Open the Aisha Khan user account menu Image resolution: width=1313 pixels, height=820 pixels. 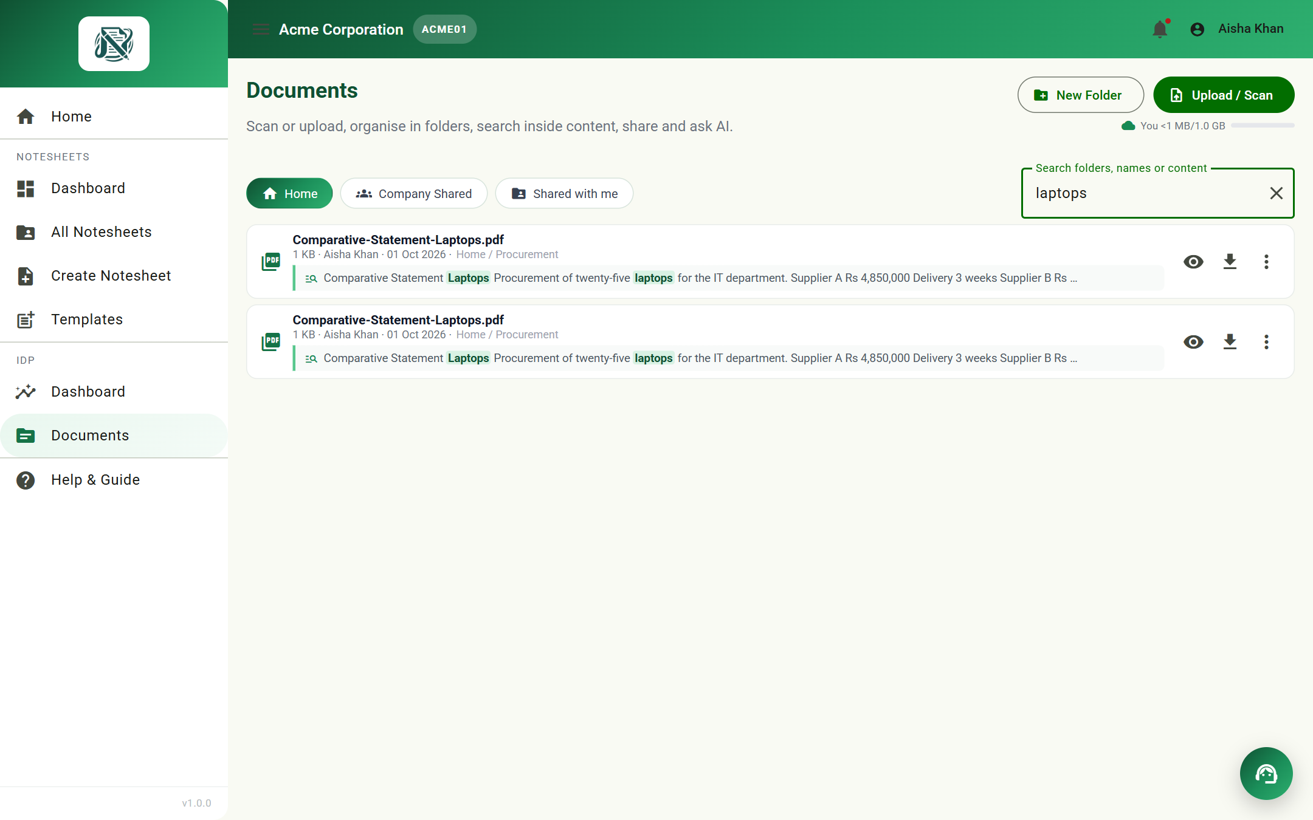coord(1238,29)
